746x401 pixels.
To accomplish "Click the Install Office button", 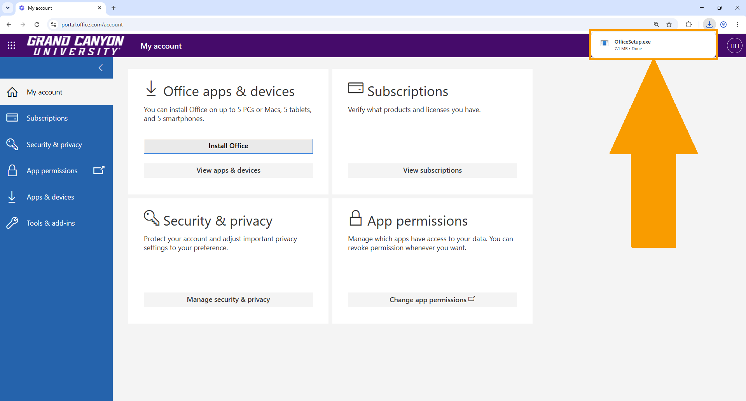I will (x=228, y=146).
